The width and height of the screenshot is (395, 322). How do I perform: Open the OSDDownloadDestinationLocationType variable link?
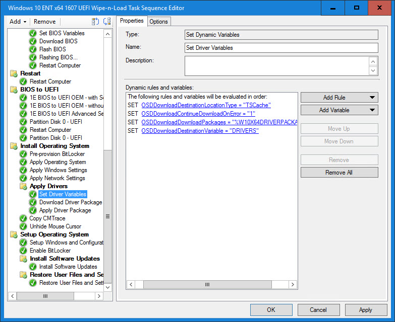[x=206, y=105]
